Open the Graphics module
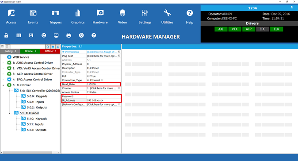 click(x=78, y=17)
